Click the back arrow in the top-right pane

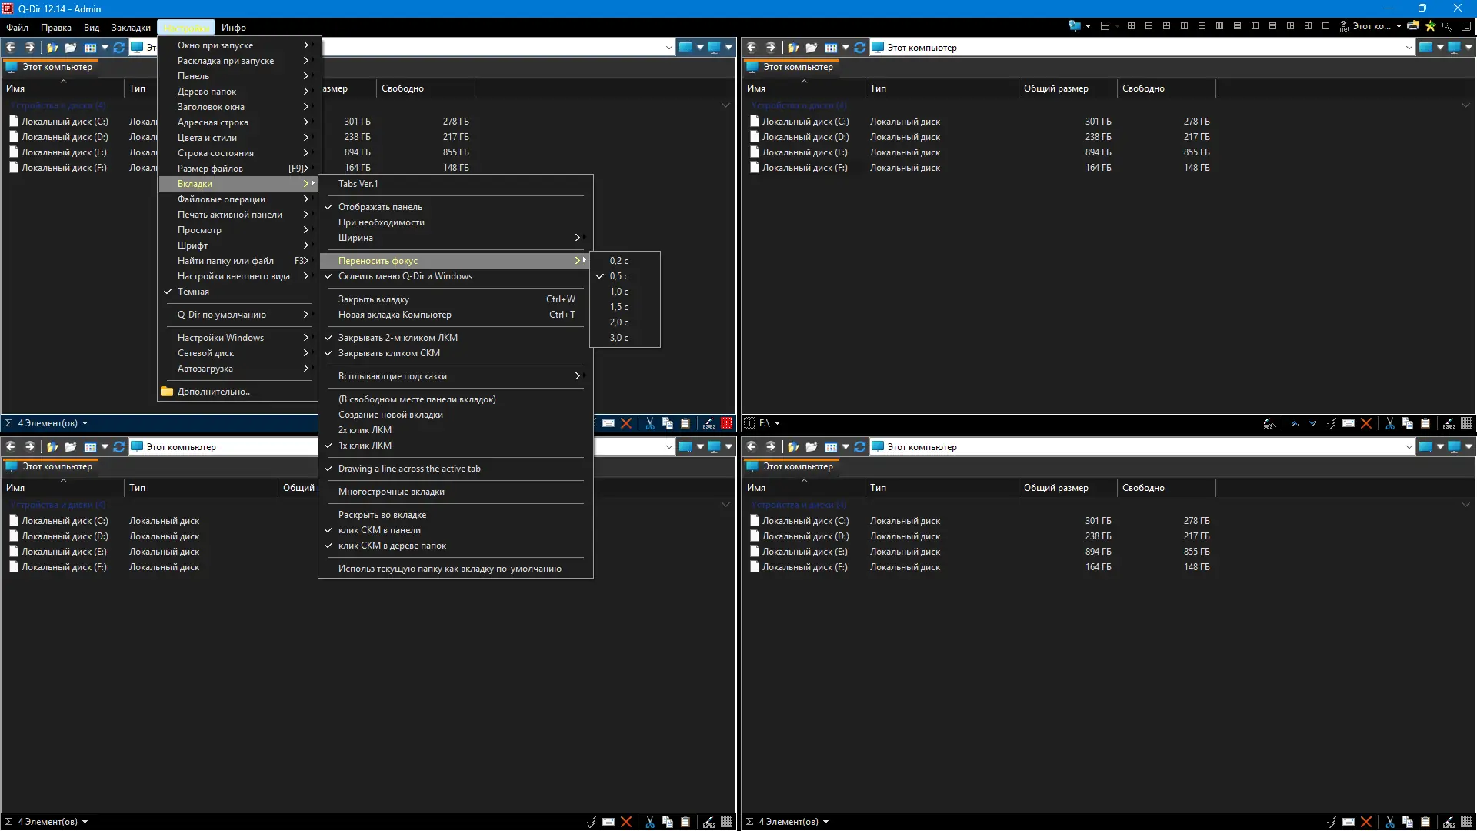(752, 47)
